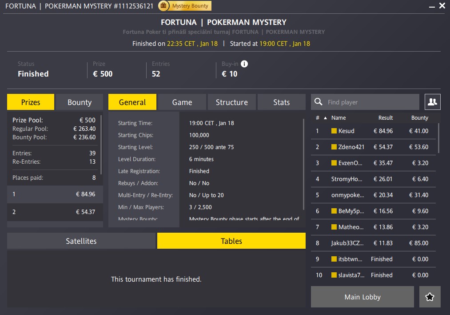
Task: Click 'This tournament has finished.' message
Action: click(x=156, y=279)
